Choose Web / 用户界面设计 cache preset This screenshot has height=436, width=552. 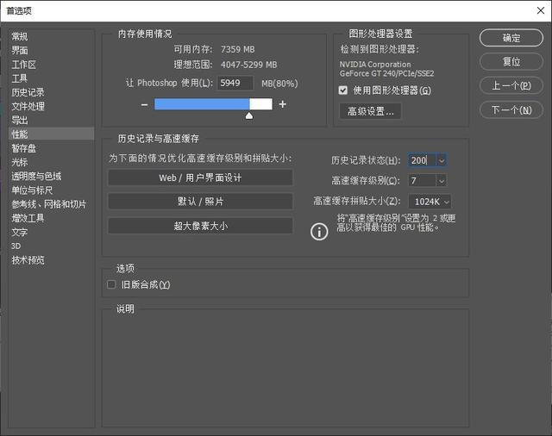(200, 178)
